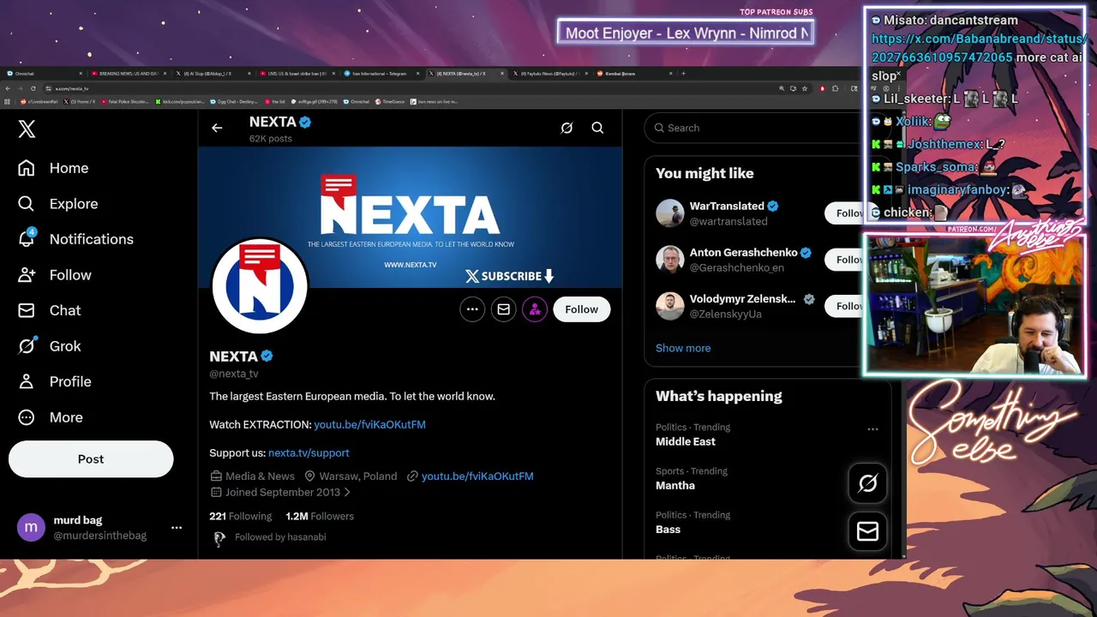Click the purple person icon beside Follow
The image size is (1097, 617).
point(535,309)
